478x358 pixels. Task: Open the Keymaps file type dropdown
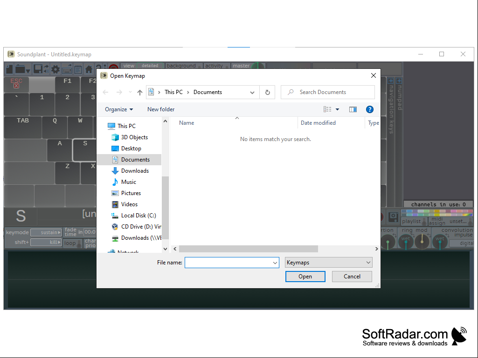328,263
